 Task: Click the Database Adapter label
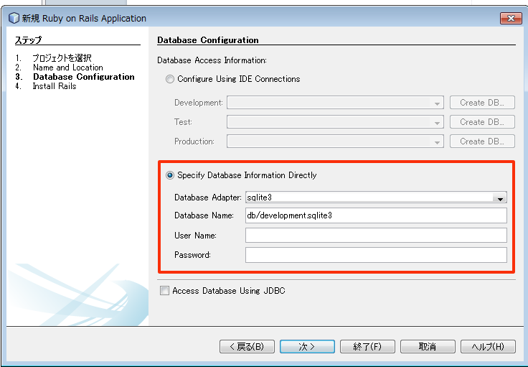pyautogui.click(x=208, y=198)
